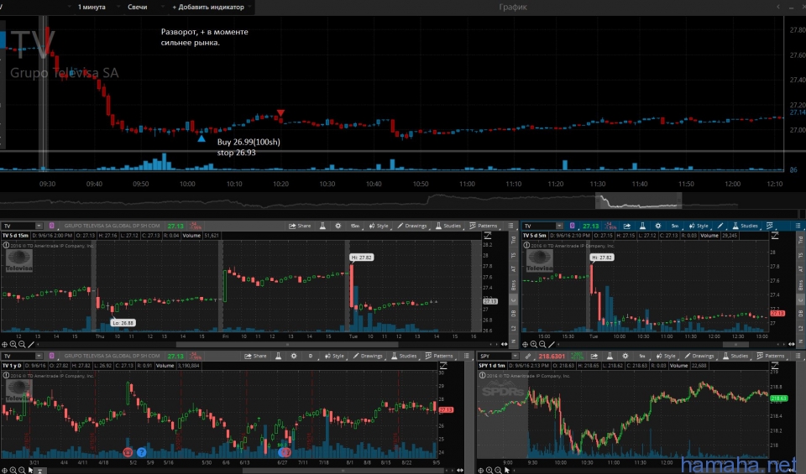Click 'Hi: 27.82' label on TV 15m chart

point(361,258)
